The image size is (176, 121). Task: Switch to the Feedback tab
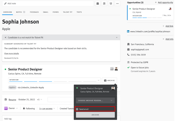click(34, 12)
